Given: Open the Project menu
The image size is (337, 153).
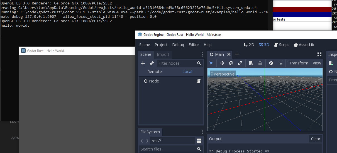Looking at the screenshot, I should pos(161,45).
